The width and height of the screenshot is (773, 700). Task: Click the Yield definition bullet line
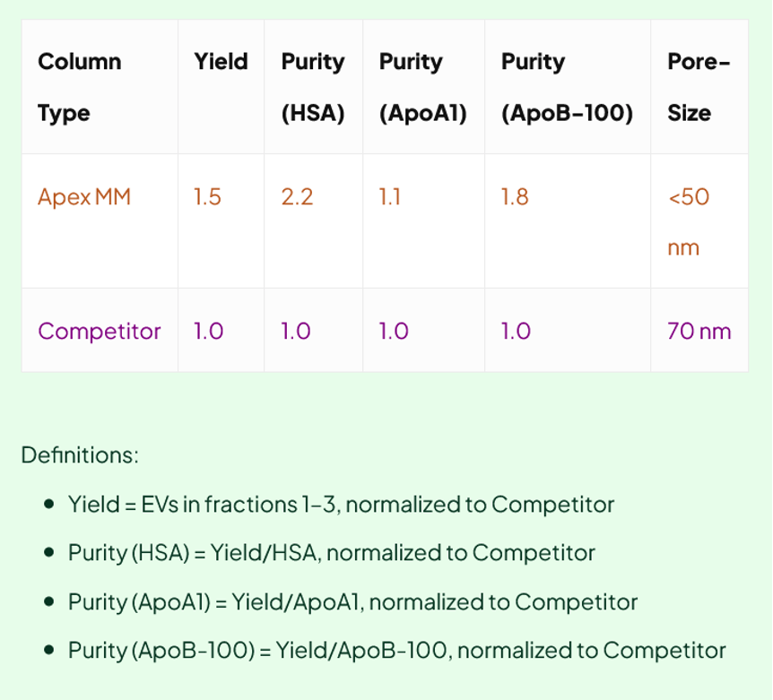[341, 505]
